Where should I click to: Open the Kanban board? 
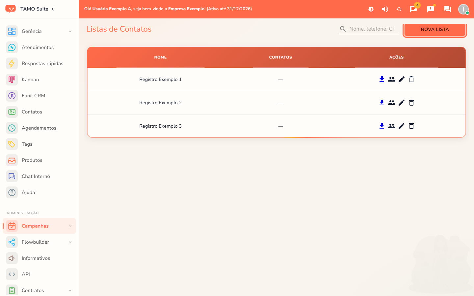click(x=39, y=80)
